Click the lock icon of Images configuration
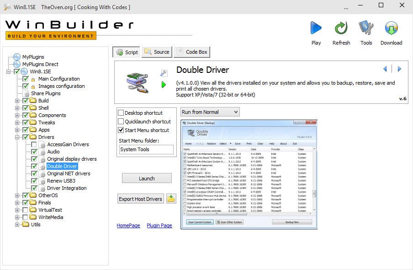Screen dimensions: 413x270 [x=33, y=87]
